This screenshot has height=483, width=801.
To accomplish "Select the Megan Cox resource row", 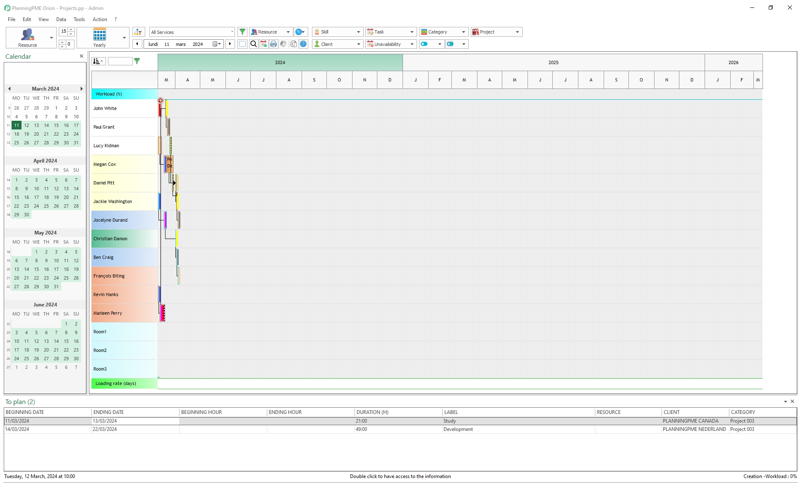I will [x=124, y=164].
